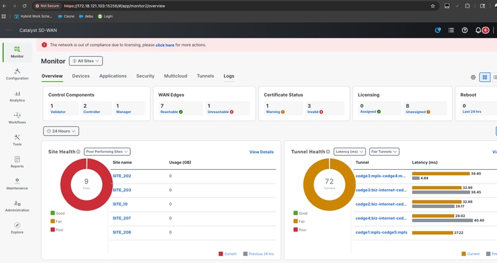Open the Tools sidebar section
The image size is (497, 263).
(17, 140)
